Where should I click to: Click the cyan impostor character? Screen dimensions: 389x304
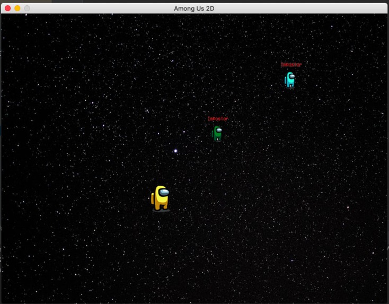click(290, 80)
